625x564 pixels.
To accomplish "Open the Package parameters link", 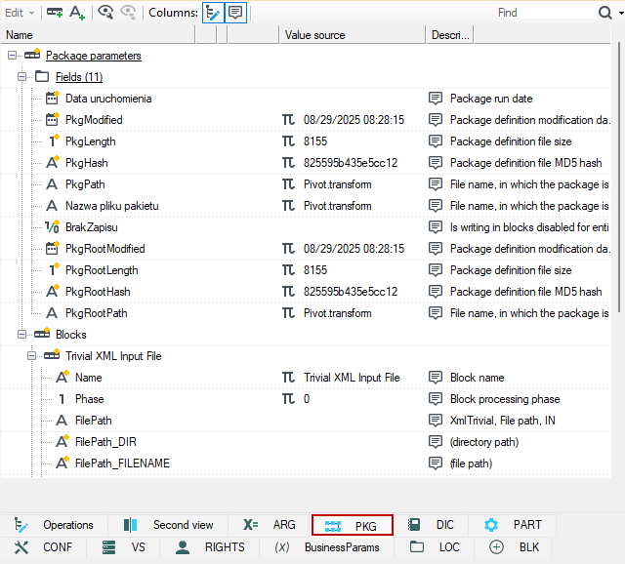I will [94, 56].
